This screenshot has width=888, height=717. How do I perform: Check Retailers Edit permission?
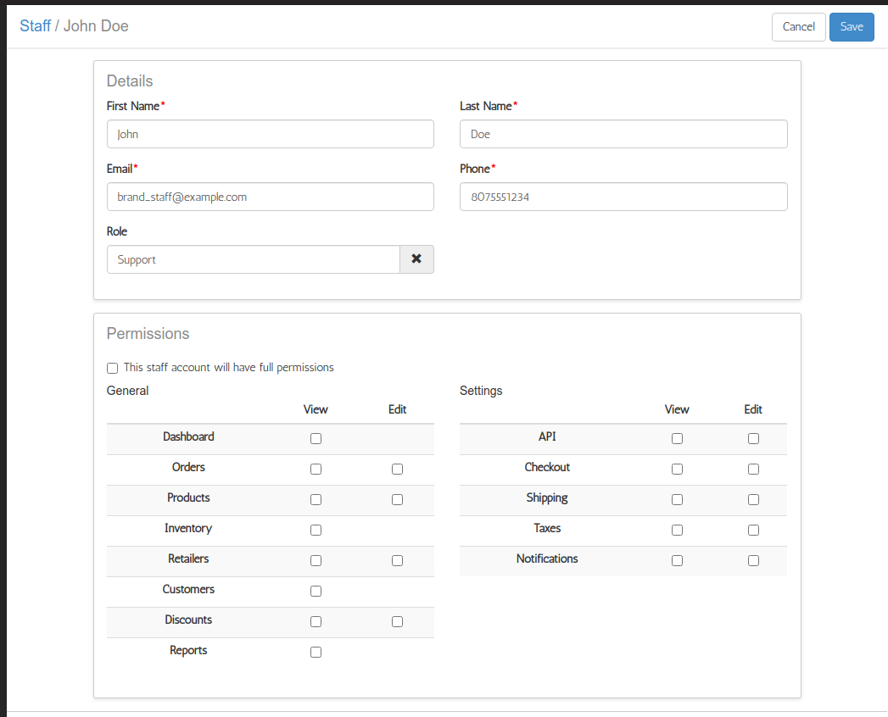398,561
